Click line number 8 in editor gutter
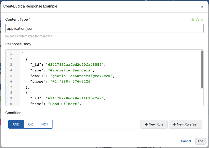The width and height of the screenshot is (209, 148). point(11,93)
